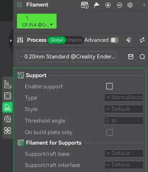Select the green CR-PLA filament swatch
Screen dimensions: 148x172
37,21
